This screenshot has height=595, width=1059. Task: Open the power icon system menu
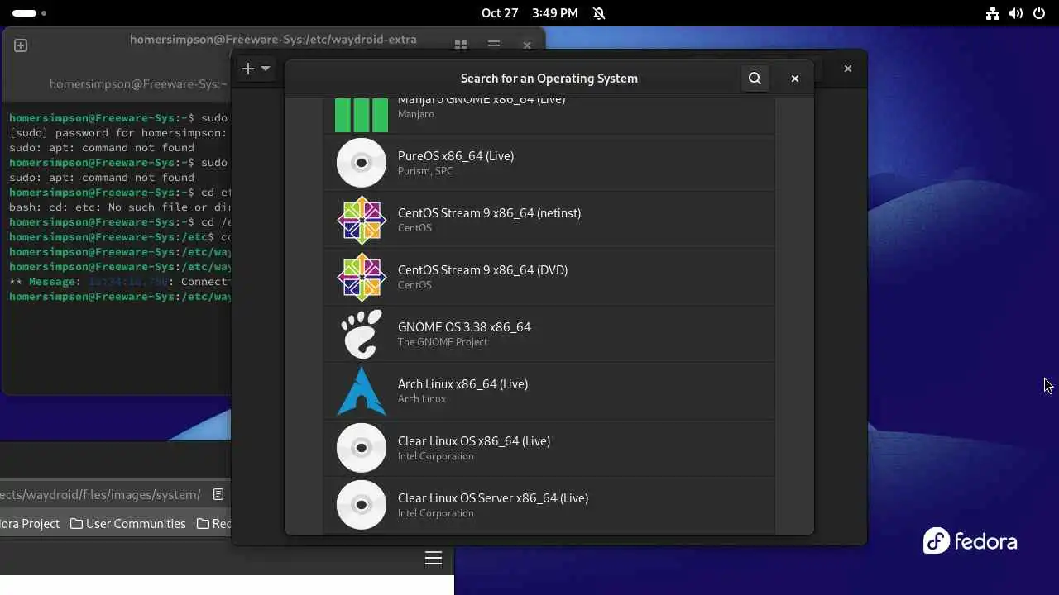1039,13
